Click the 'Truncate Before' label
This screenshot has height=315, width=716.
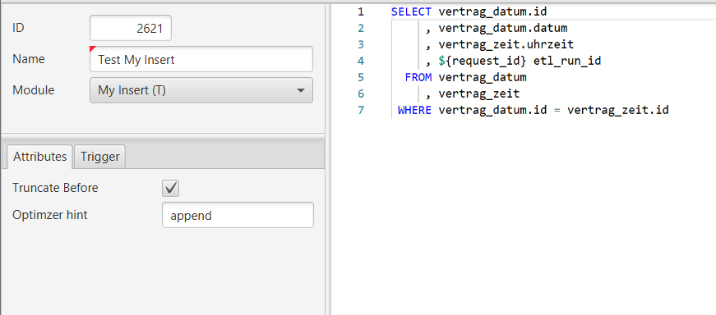click(55, 188)
